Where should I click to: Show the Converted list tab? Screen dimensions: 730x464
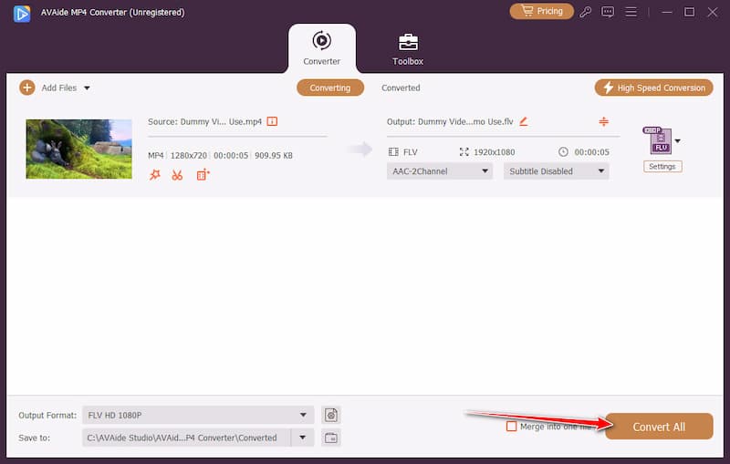click(401, 88)
